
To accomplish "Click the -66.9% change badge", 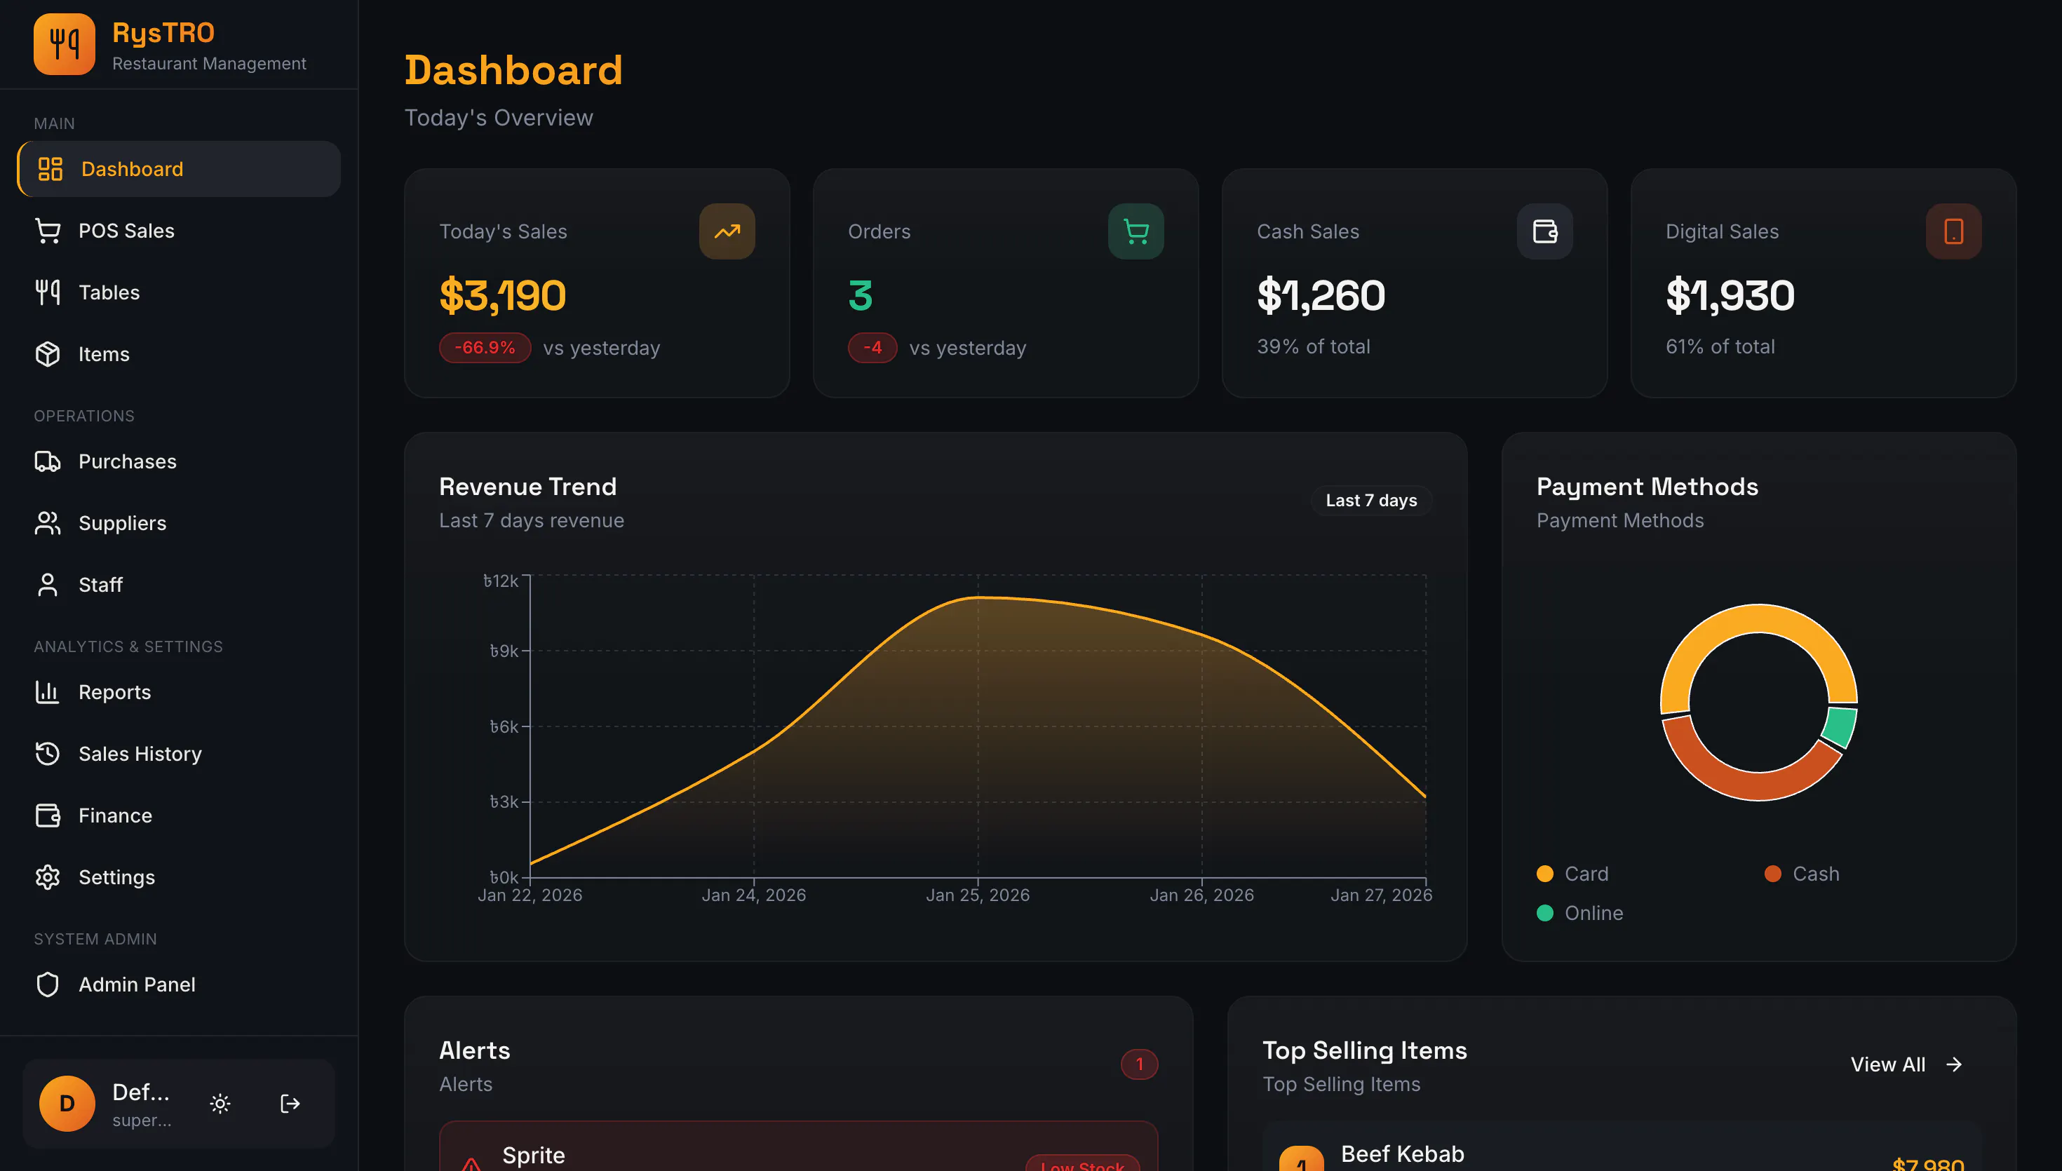I will pos(485,347).
